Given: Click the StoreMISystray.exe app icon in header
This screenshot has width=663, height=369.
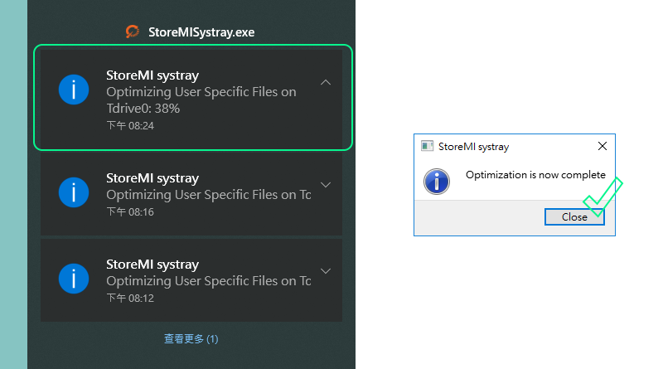Looking at the screenshot, I should [x=133, y=32].
